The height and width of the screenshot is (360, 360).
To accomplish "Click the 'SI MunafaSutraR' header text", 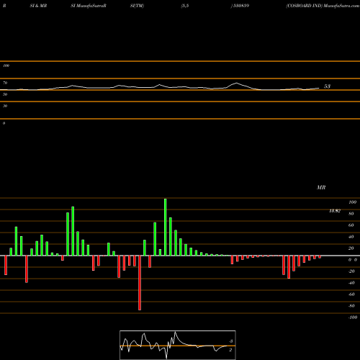I will [89, 6].
